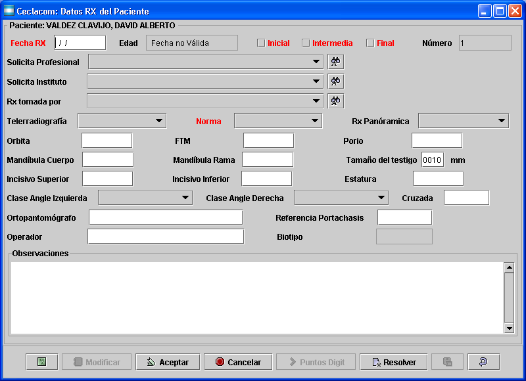This screenshot has height=381, width=526.
Task: Search institutes with Solicita Instituto binoculars icon
Action: click(335, 81)
